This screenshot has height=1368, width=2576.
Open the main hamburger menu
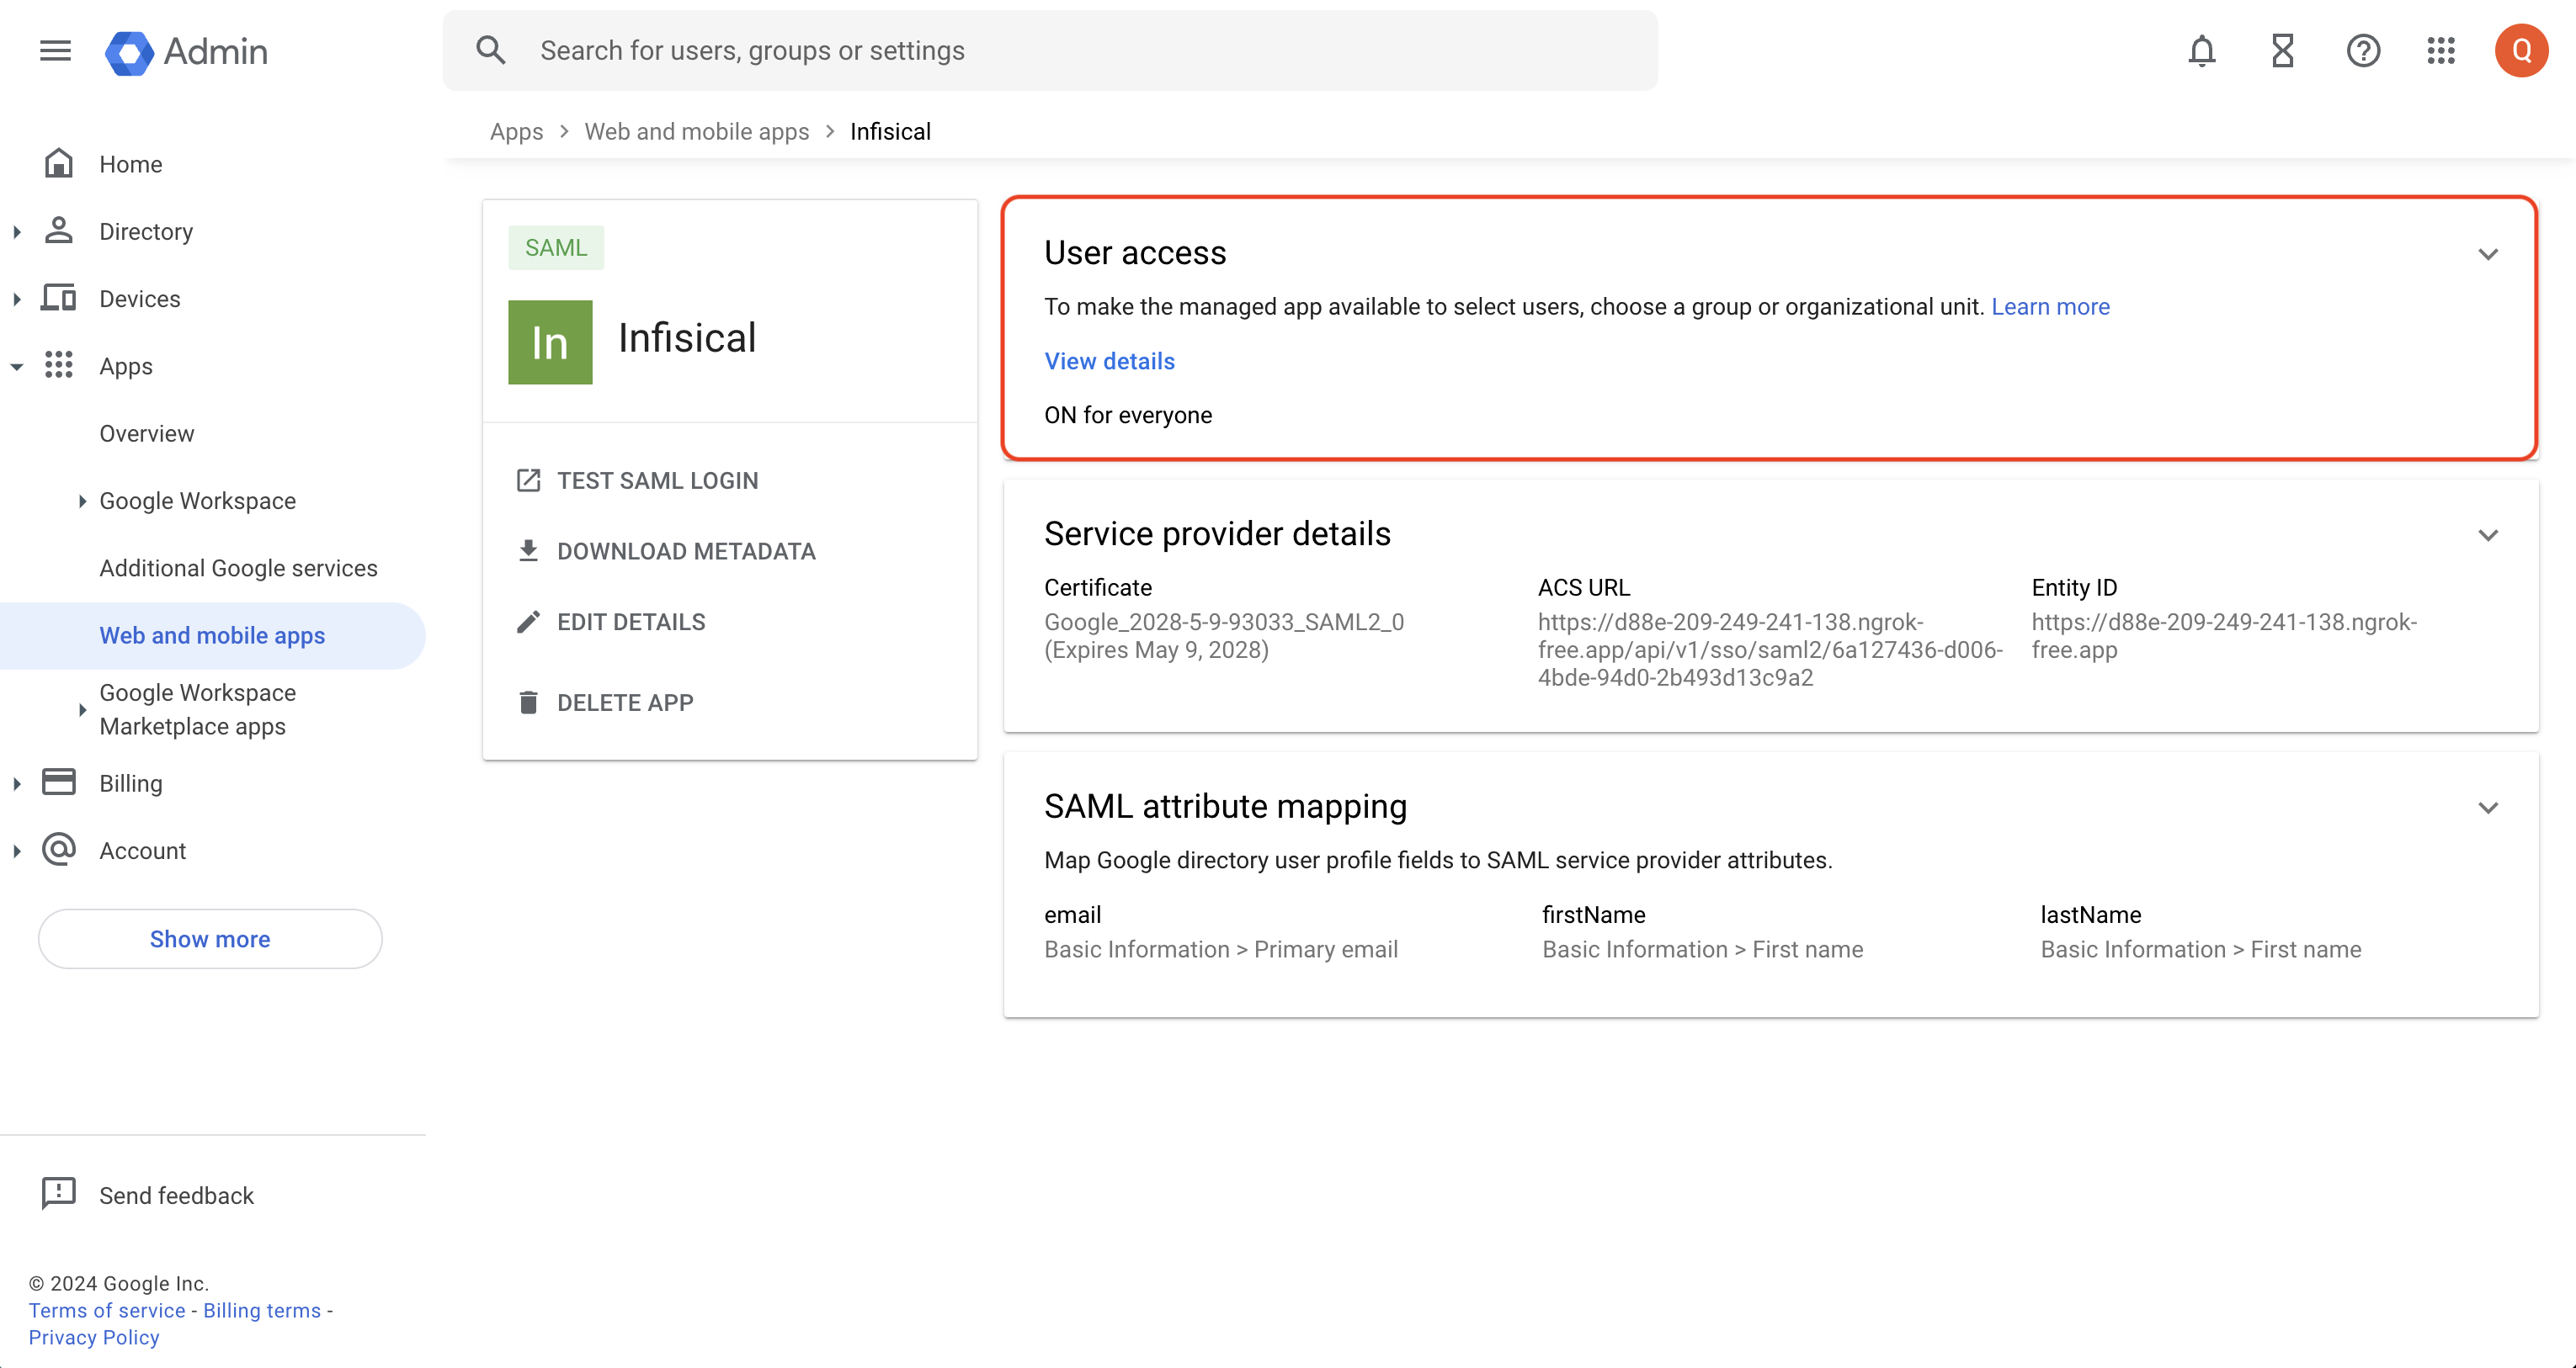pos(55,50)
